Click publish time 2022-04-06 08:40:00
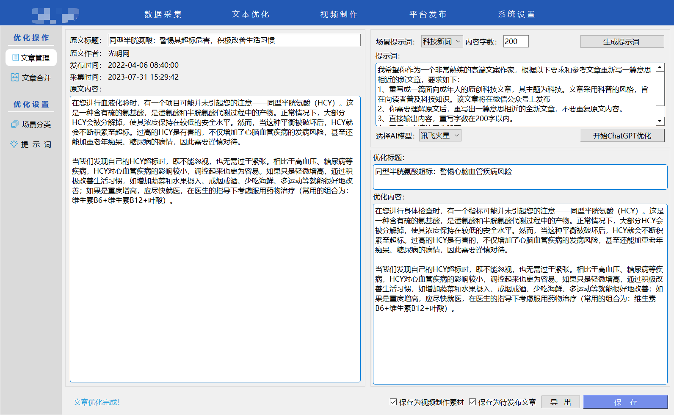This screenshot has height=415, width=674. (143, 65)
